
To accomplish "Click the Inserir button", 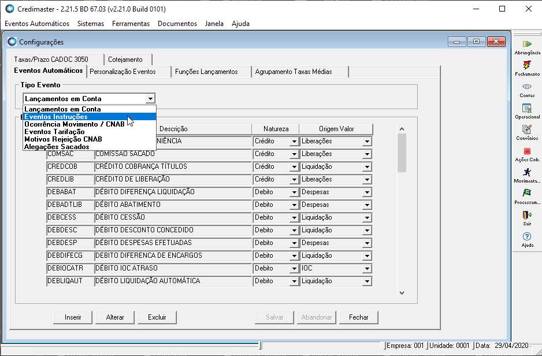I will [73, 317].
